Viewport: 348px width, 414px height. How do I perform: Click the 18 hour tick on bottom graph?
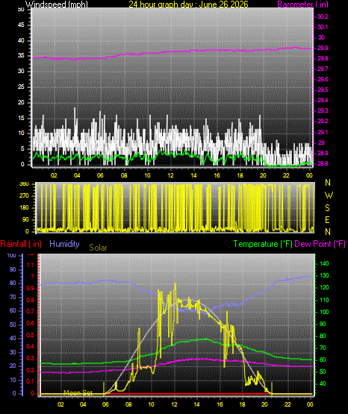click(242, 404)
